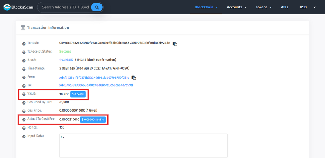Screen dimensions: 325x158
Task: Expand the BlockChain dropdown menu
Action: [x=206, y=7]
